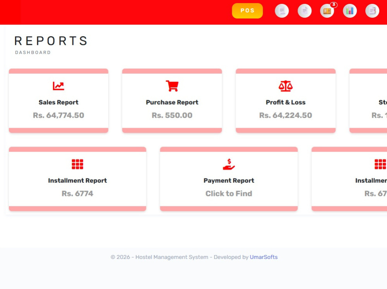This screenshot has width=387, height=289.
Task: Click Rs. 550.00 purchase amount
Action: (x=172, y=115)
